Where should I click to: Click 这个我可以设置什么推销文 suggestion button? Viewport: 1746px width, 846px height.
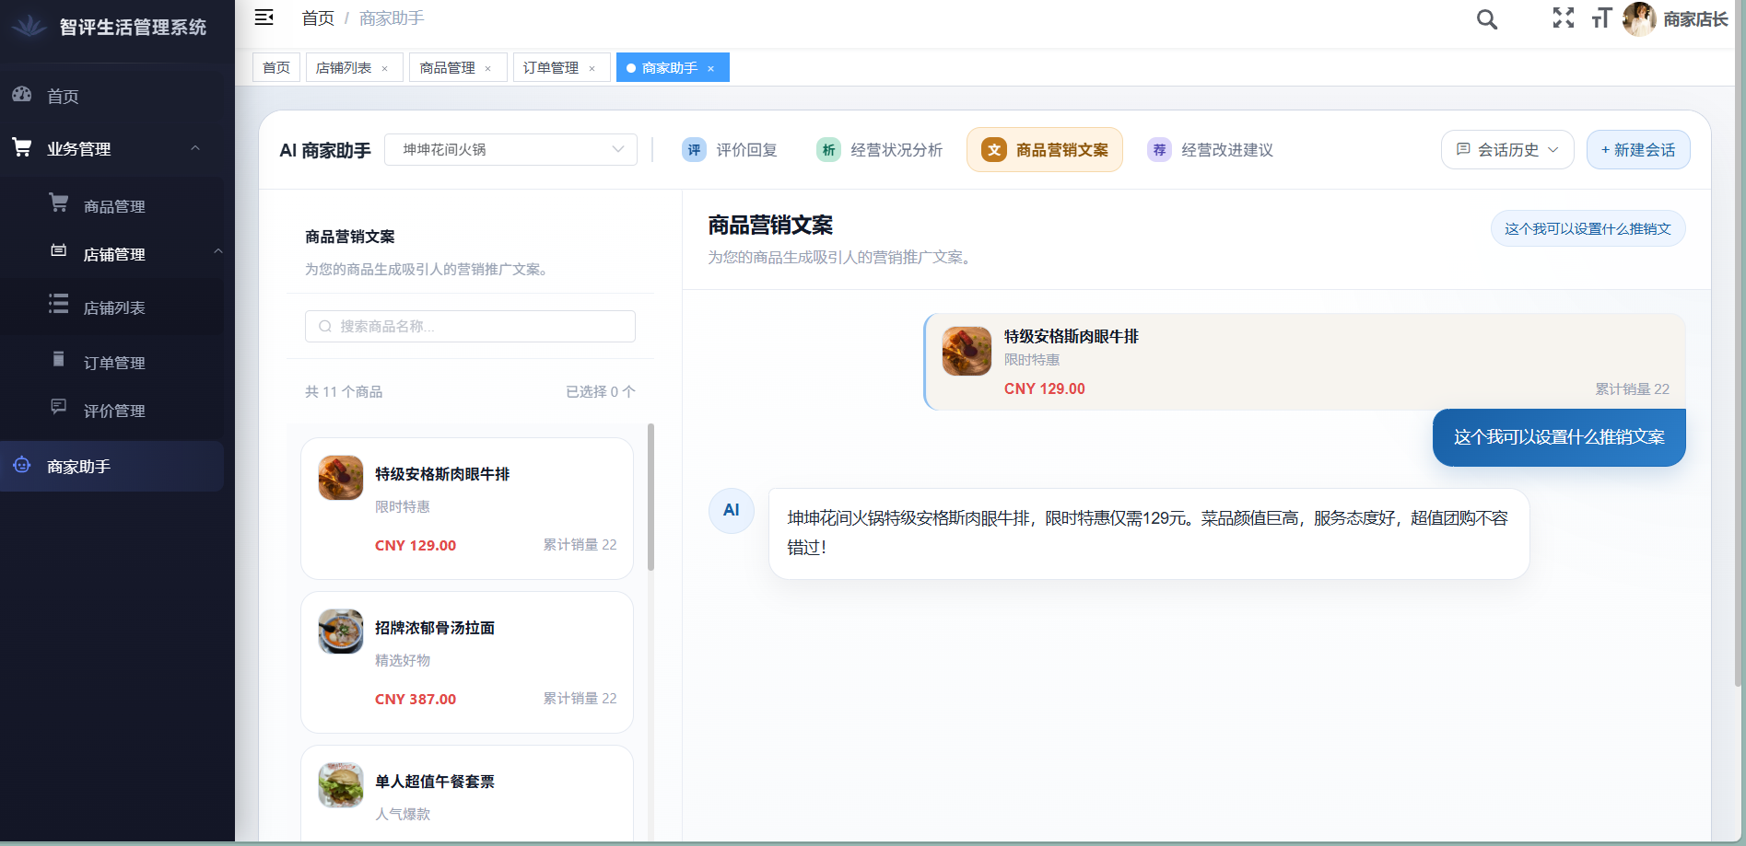click(1588, 228)
